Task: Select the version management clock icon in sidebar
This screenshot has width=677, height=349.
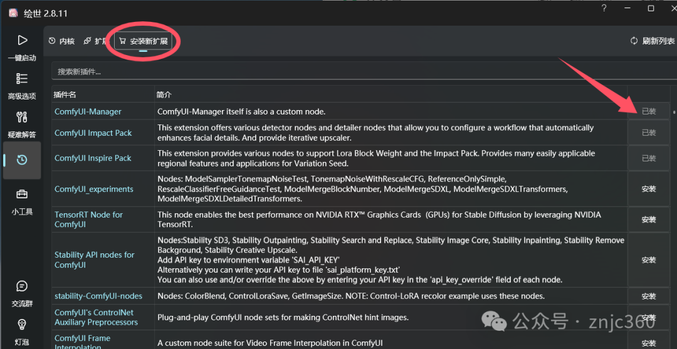Action: click(21, 160)
